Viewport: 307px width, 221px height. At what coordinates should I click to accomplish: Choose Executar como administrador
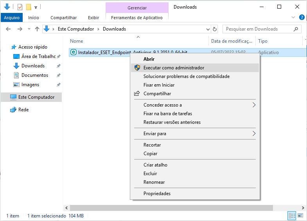[174, 68]
